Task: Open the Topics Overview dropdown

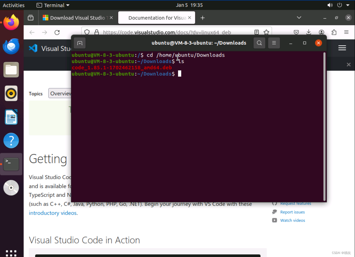Action: pos(61,93)
